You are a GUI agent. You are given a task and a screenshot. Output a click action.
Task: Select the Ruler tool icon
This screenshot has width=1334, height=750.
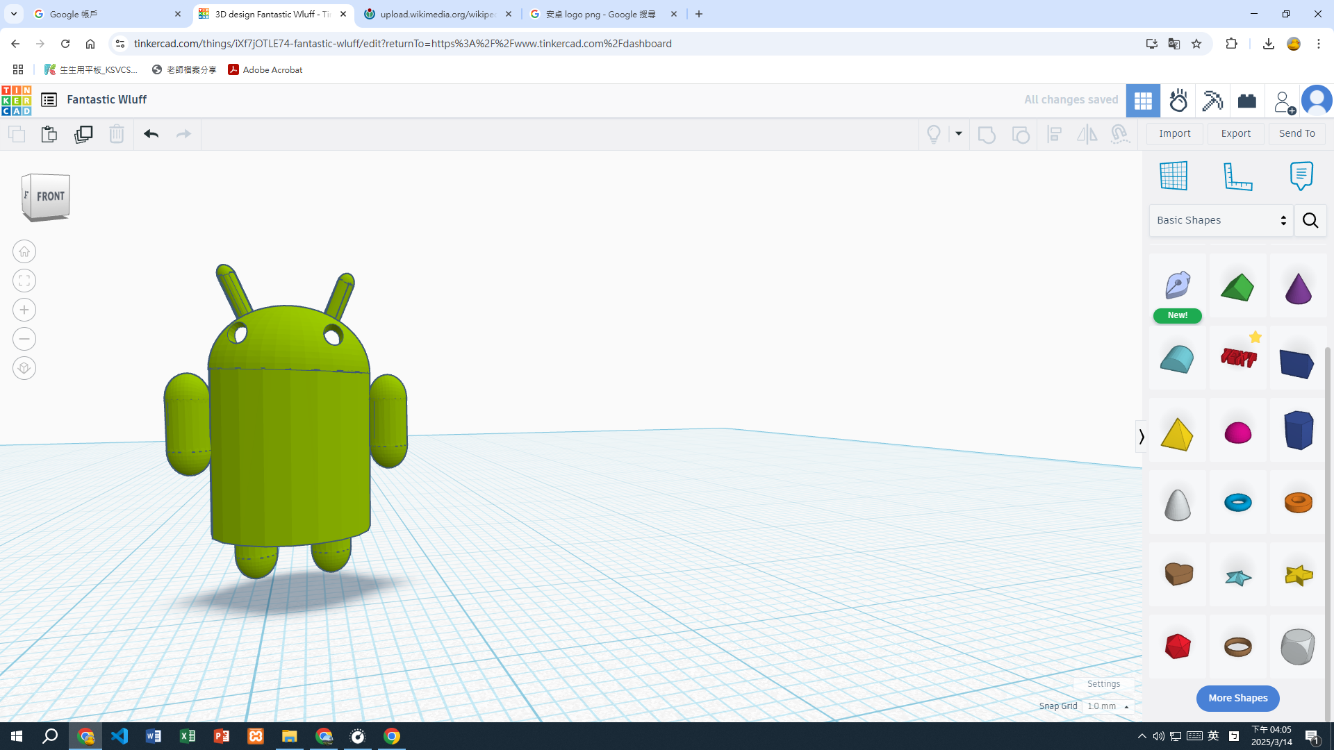(1237, 176)
